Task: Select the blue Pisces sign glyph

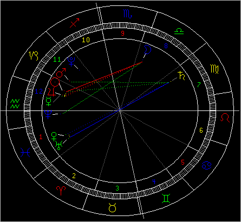Action: point(25,153)
